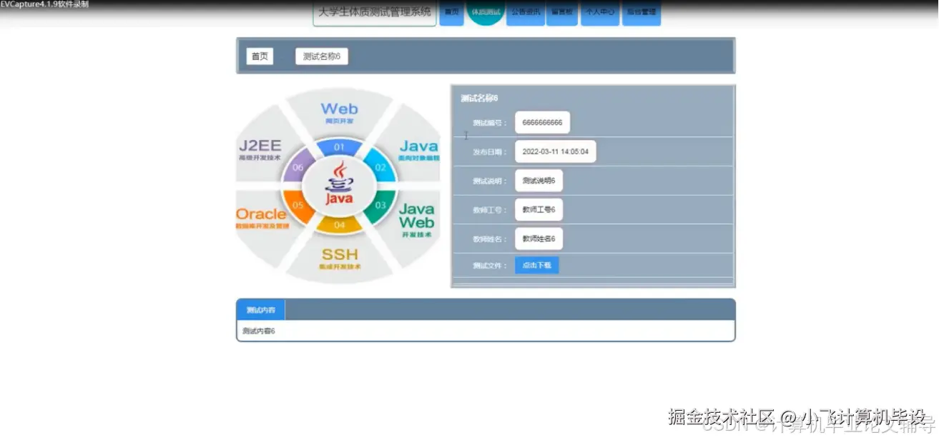
Task: Click the 测试内容6 text in content panel
Action: 259,331
